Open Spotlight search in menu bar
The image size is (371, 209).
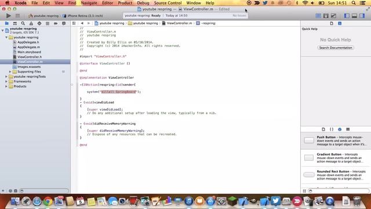coord(354,3)
